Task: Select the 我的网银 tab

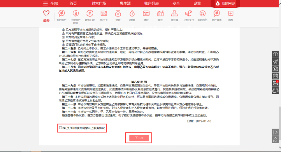Action: click(x=225, y=4)
